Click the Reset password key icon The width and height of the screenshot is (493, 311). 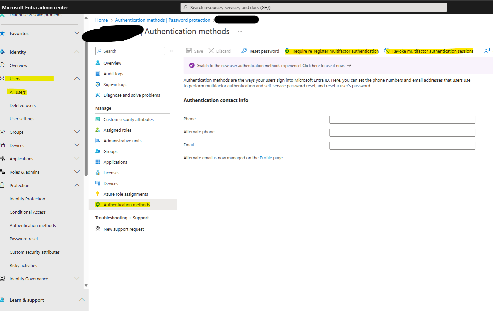point(244,51)
